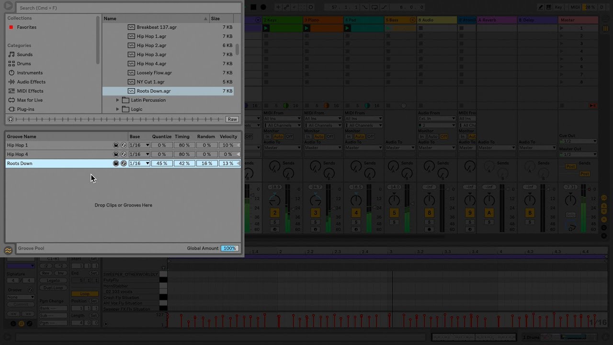
Task: Toggle the Key map mode switch
Action: pyautogui.click(x=559, y=7)
